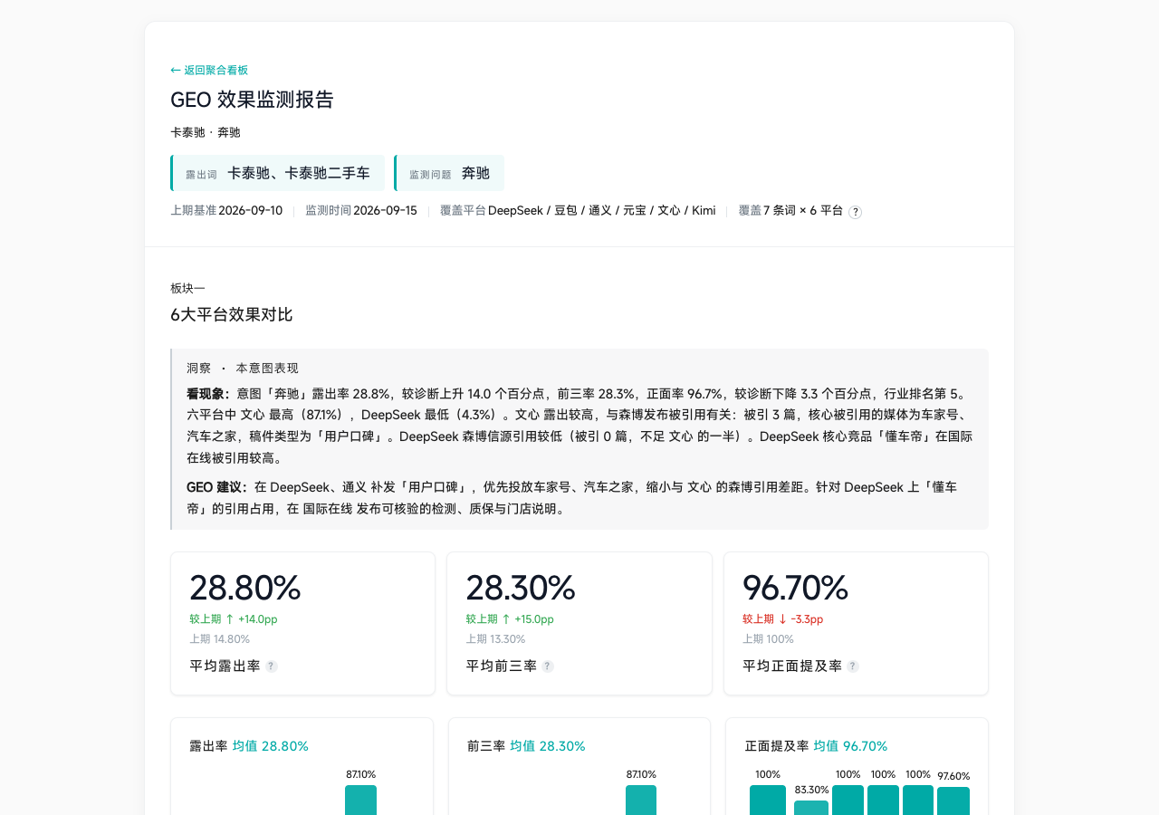Viewport: 1159px width, 815px height.
Task: Click the +14.0pp change indicator
Action: (x=234, y=619)
